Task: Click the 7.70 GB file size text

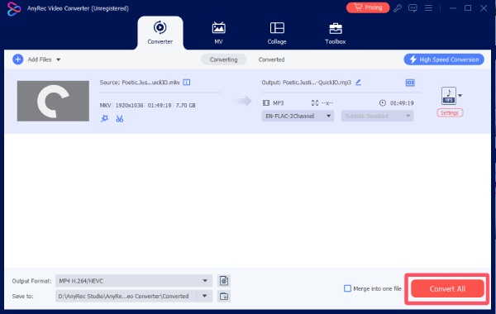Action: pyautogui.click(x=186, y=105)
